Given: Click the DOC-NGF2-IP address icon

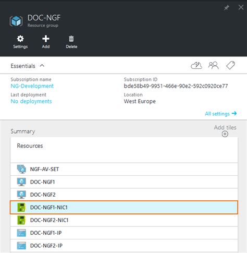Looking at the screenshot, I should pos(21,246).
